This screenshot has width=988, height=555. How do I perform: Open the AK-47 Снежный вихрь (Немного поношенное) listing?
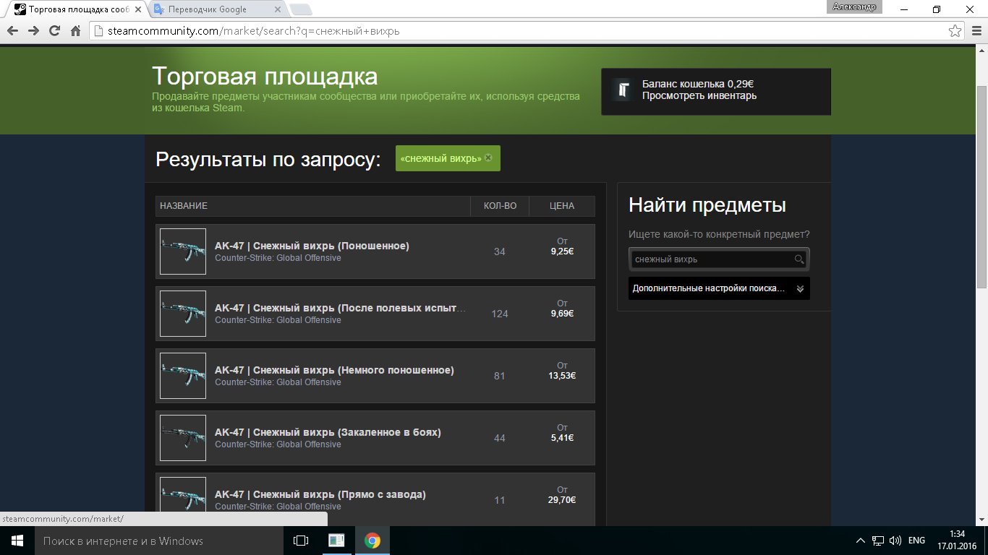tap(375, 376)
